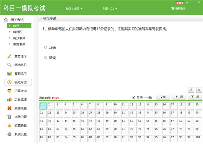This screenshot has width=203, height=144.
Task: Open 我的错题 red X icon
Action: pyautogui.click(x=9, y=108)
